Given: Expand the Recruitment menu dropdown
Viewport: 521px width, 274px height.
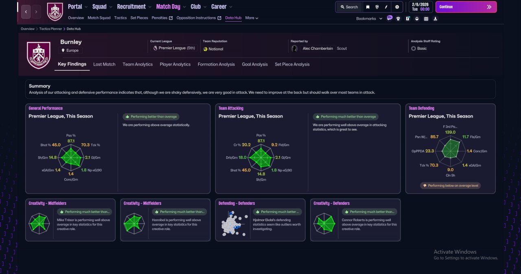Looking at the screenshot, I should 150,7.
